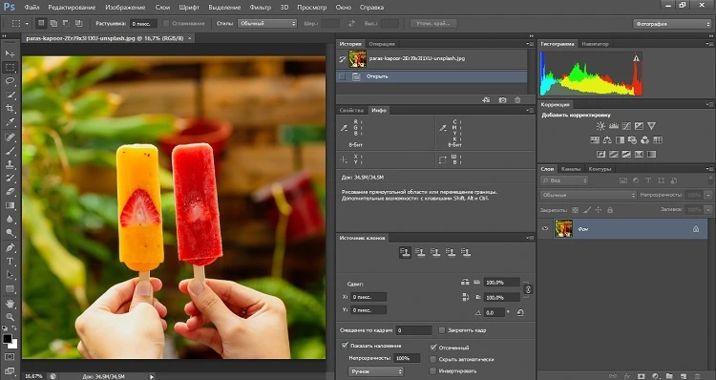Screen dimensions: 716x380
Task: Toggle maintain aspect ratio link in Clone Source
Action: 528,289
